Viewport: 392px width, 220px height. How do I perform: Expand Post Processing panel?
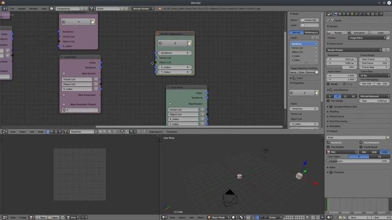pos(338,121)
